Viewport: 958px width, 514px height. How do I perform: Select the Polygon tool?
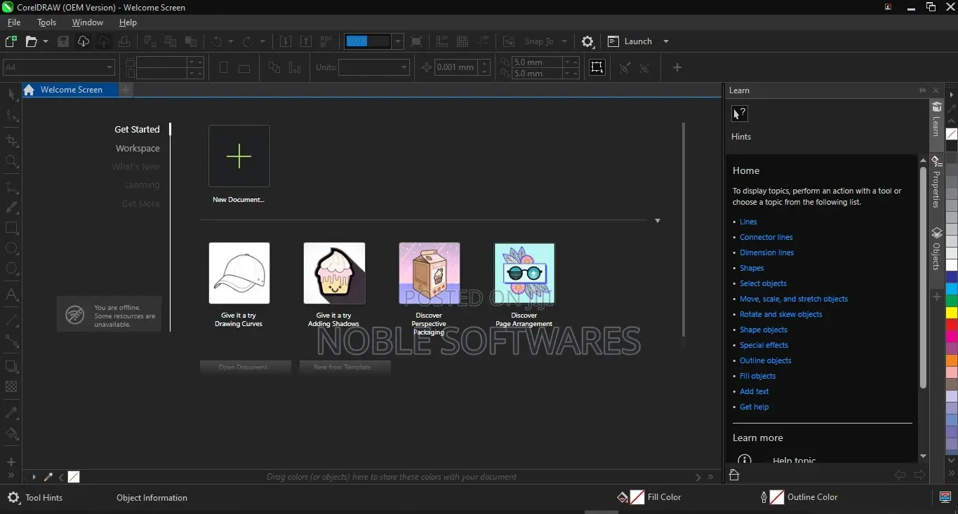[x=11, y=269]
